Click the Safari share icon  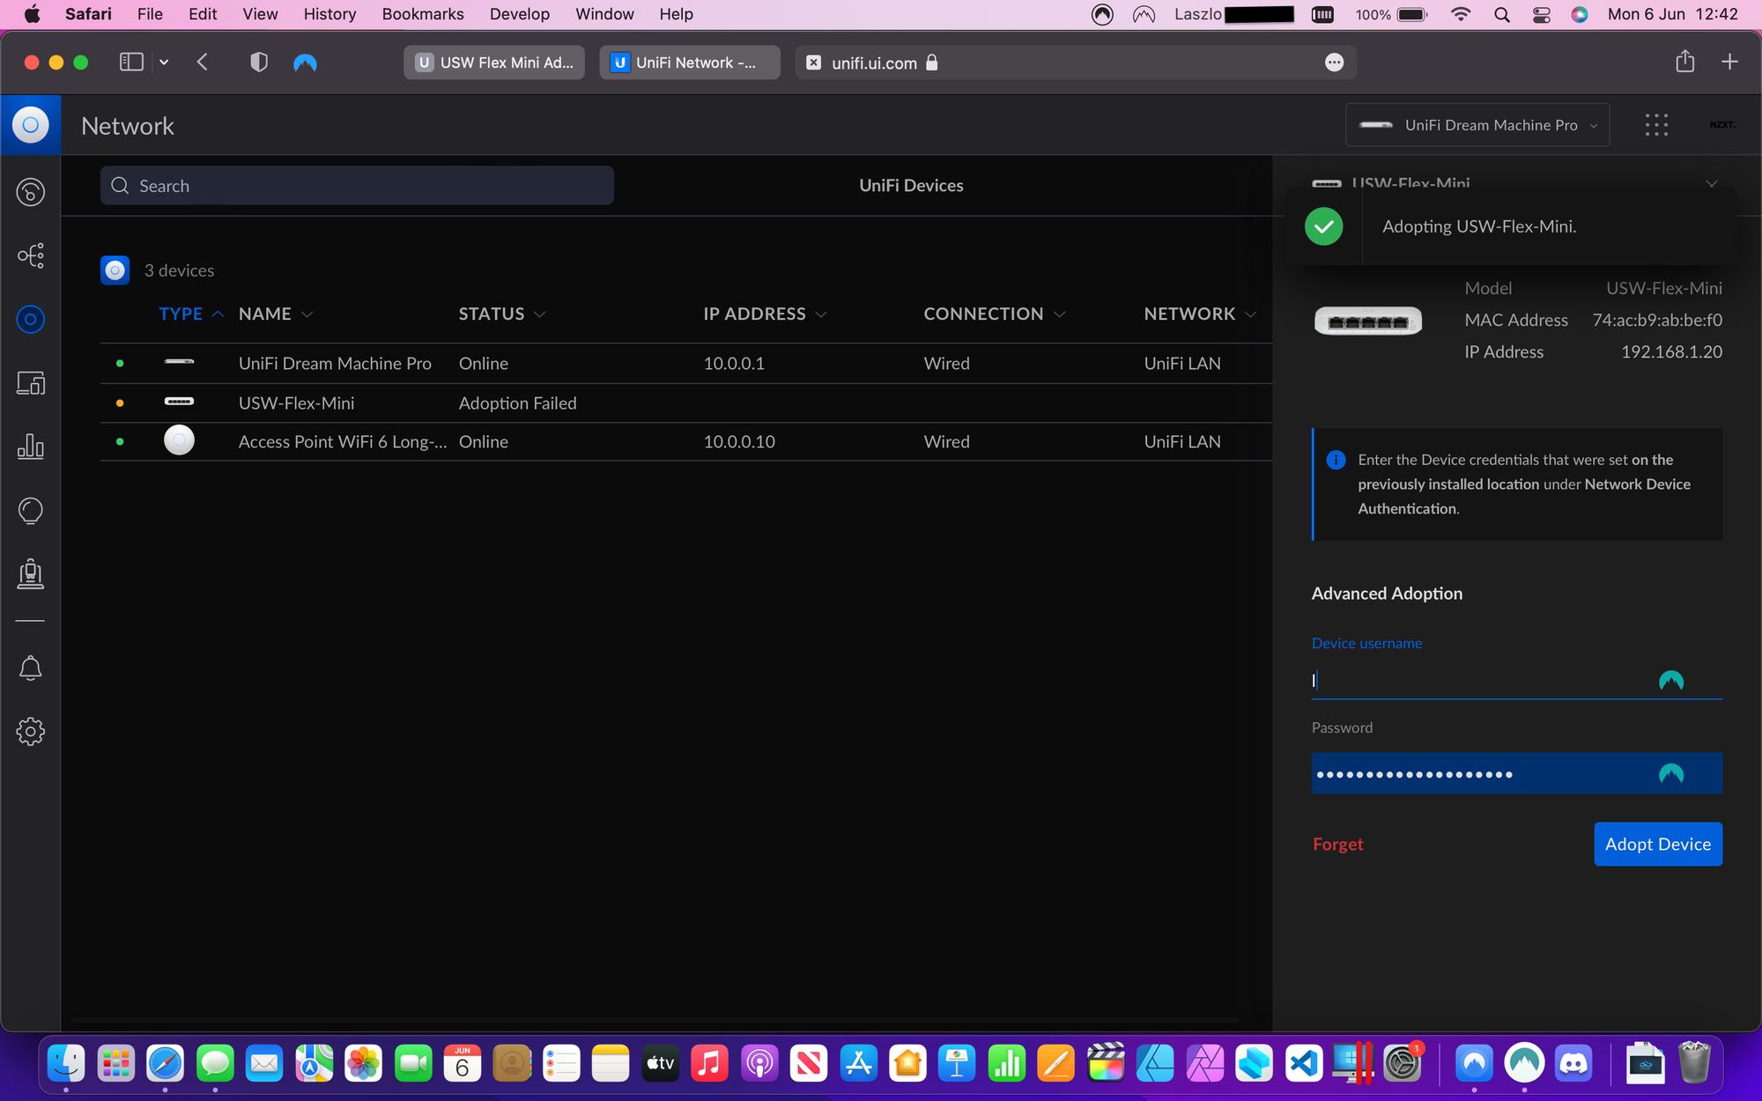click(x=1684, y=62)
